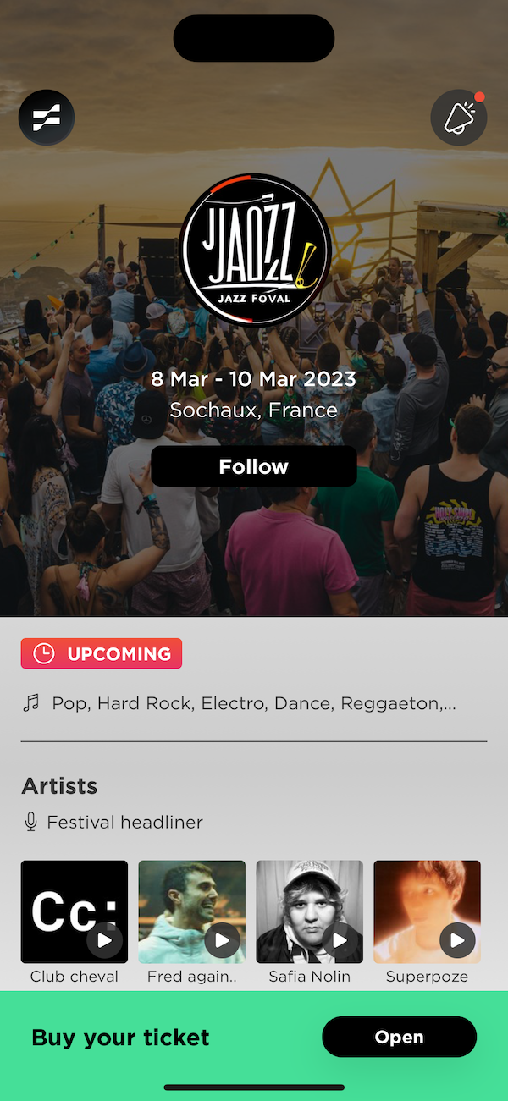Play Fred again.. artist preview

(x=223, y=940)
